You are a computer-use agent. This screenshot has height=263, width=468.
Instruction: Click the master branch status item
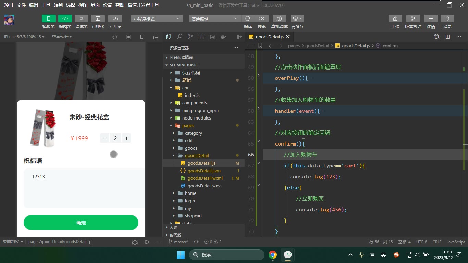(178, 242)
